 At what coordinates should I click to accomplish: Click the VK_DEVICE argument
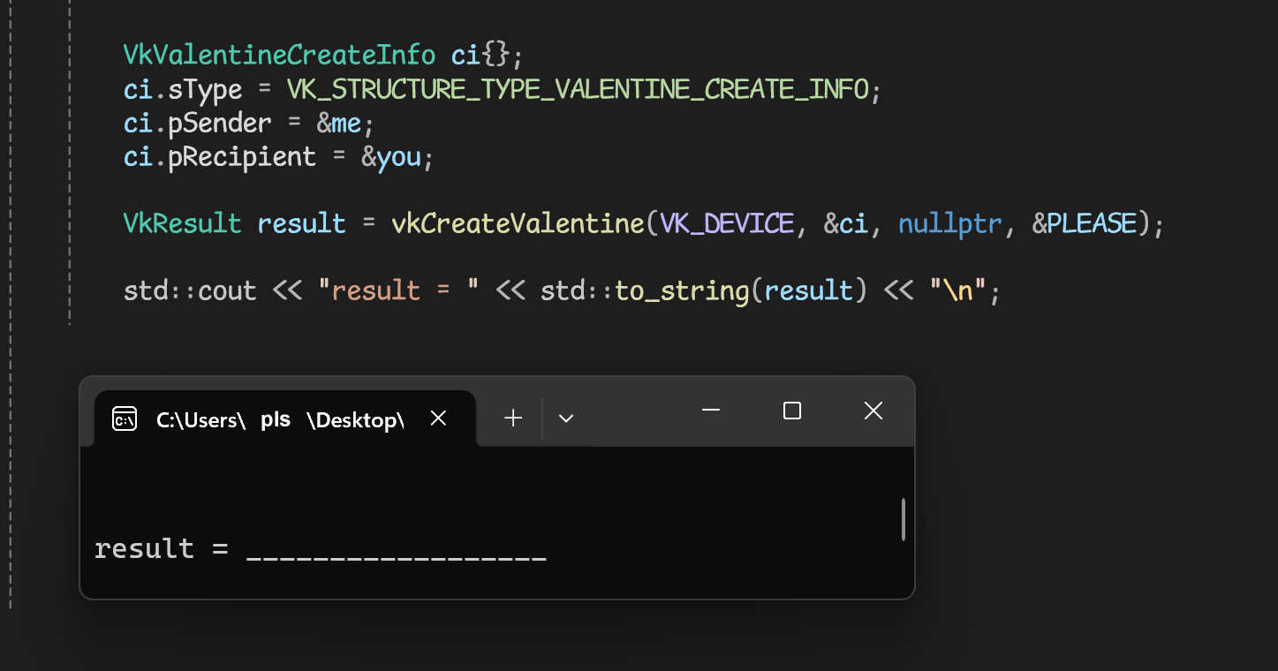(727, 223)
